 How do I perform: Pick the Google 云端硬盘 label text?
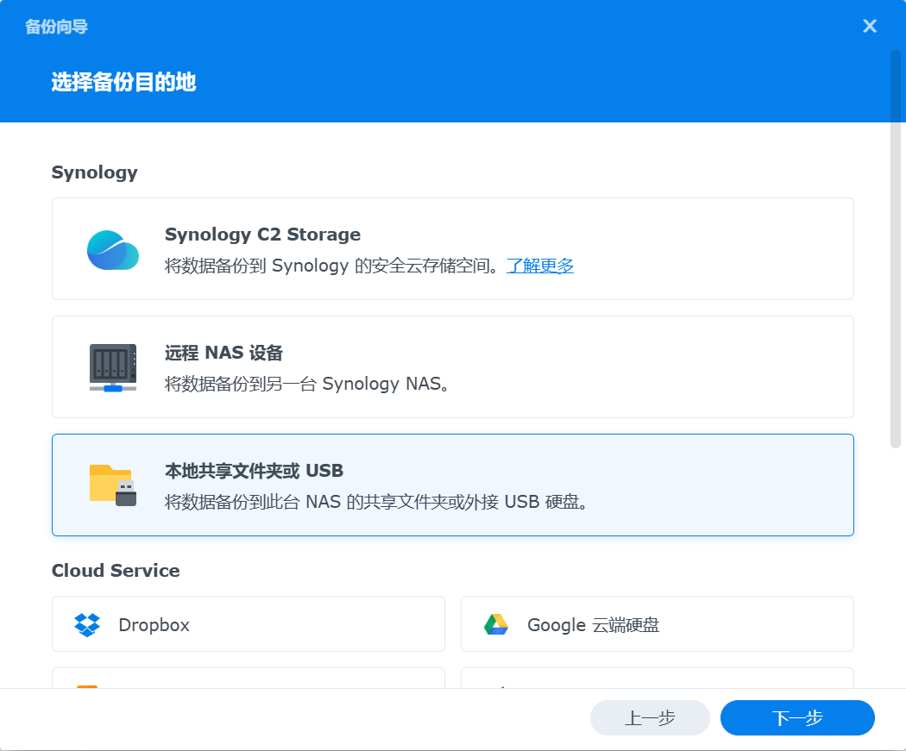tap(593, 625)
